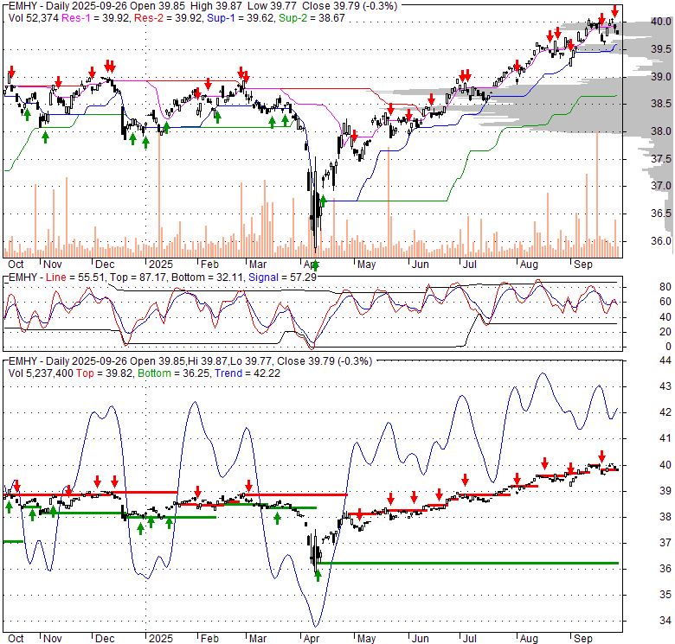Select 'Dec' on the top chart time axis
675x644 pixels.
click(x=105, y=265)
